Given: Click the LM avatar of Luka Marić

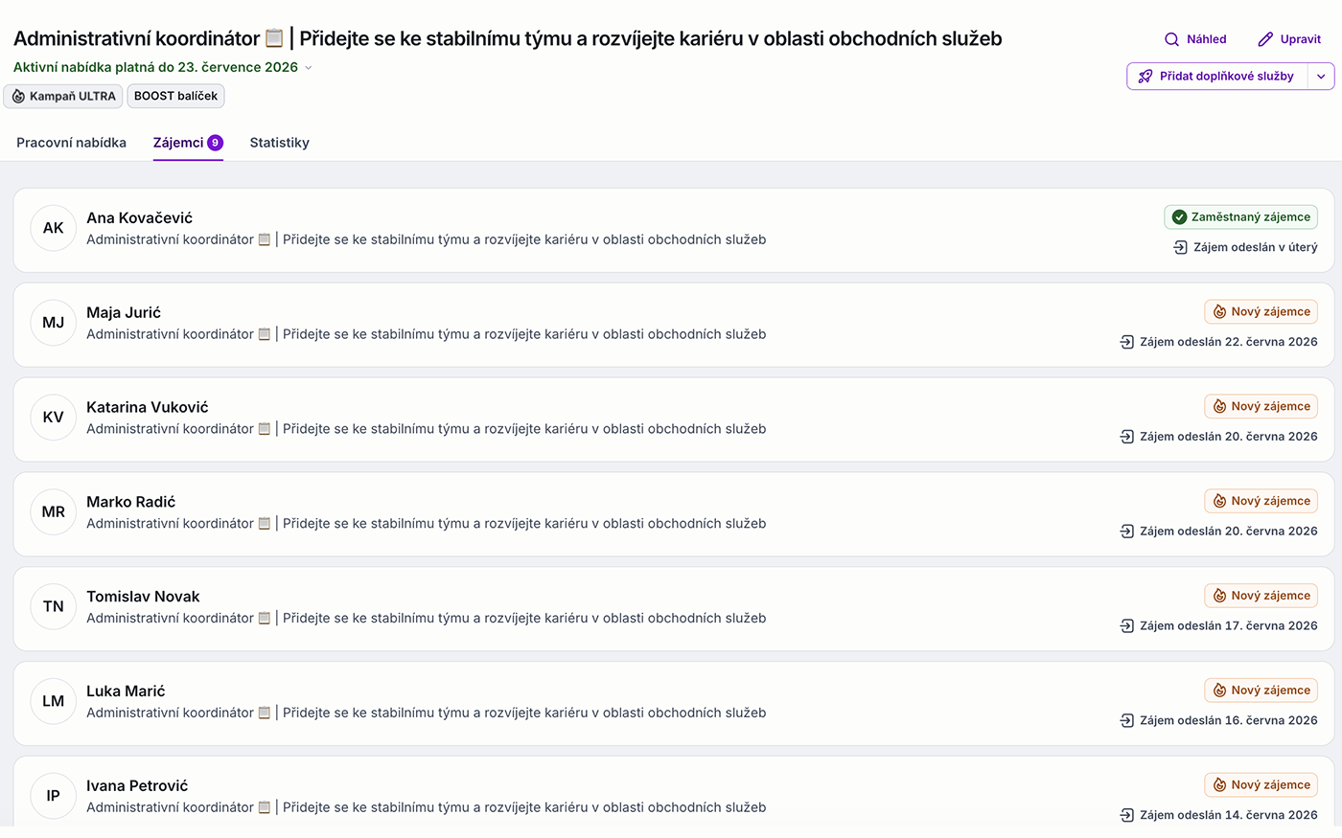Looking at the screenshot, I should tap(54, 702).
